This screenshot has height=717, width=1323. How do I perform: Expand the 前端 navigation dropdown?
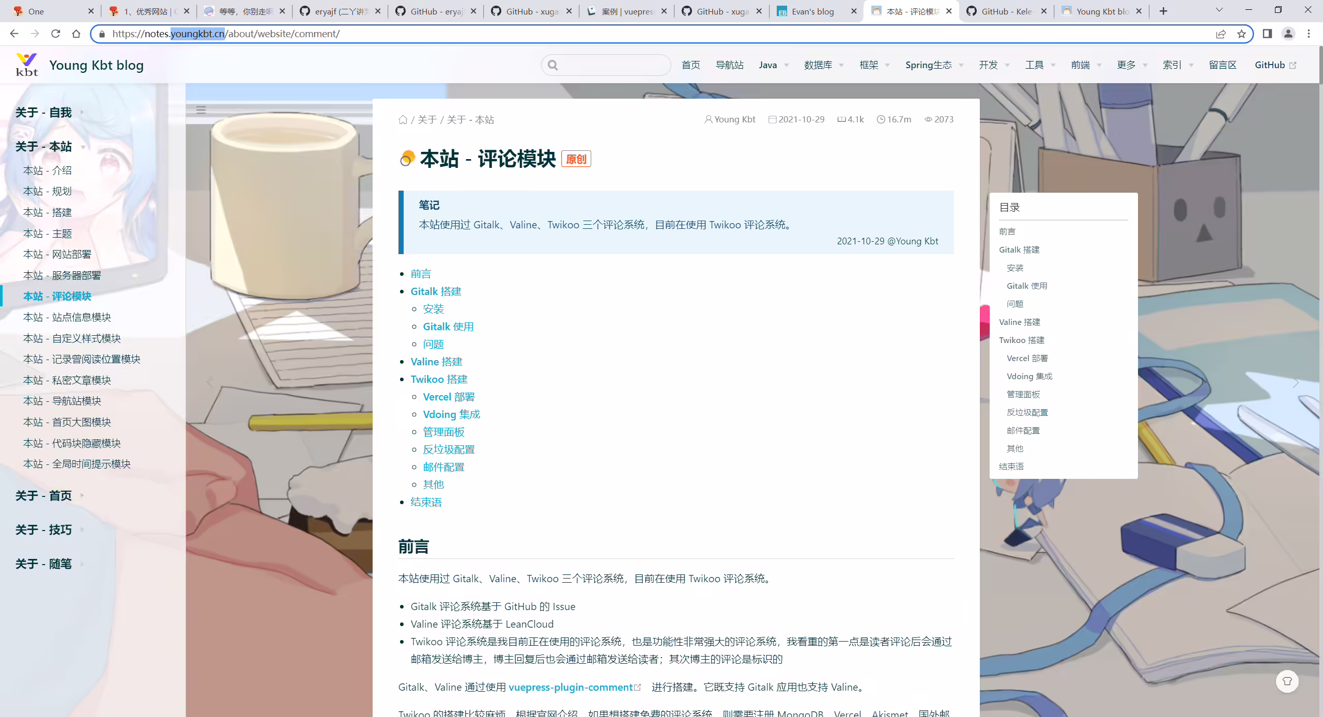pyautogui.click(x=1086, y=65)
